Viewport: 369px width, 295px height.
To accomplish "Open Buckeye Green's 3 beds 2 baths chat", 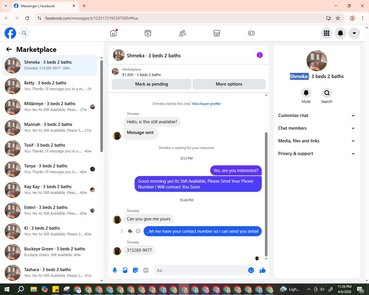I will click(50, 252).
